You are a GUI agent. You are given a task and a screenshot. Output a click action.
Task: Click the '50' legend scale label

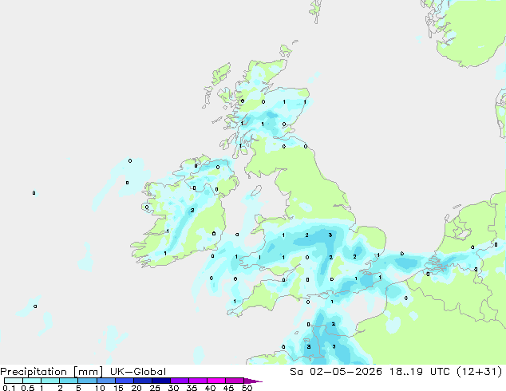click(x=247, y=388)
